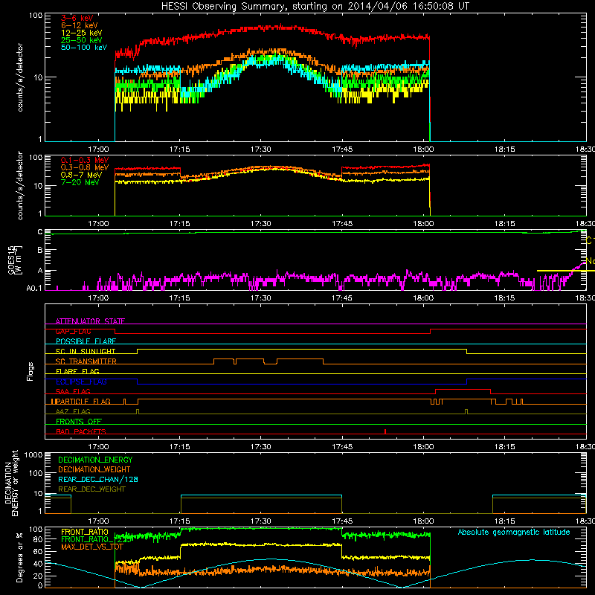This screenshot has width=595, height=595.
Task: Click the DECIMATION ENERGY or weight axis label
Action: click(x=11, y=483)
